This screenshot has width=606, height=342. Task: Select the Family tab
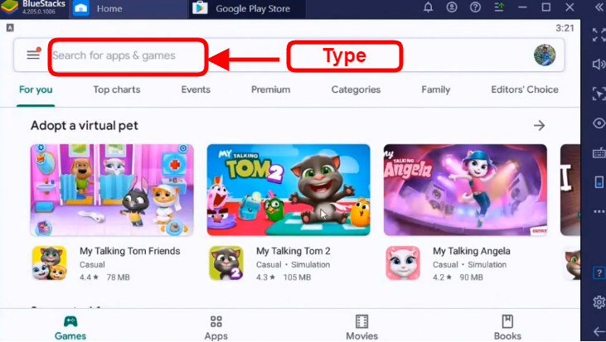pos(435,89)
